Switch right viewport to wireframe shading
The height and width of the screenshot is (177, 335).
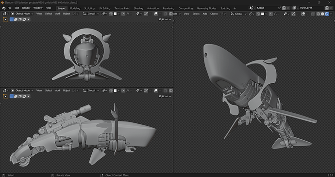(x=318, y=14)
